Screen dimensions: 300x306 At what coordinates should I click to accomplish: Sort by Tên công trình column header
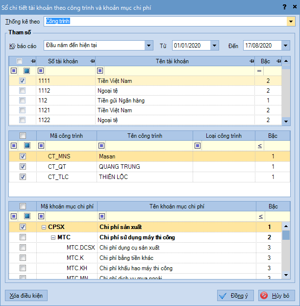pyautogui.click(x=145, y=135)
